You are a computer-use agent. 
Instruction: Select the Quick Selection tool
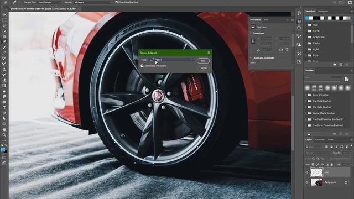4,31
